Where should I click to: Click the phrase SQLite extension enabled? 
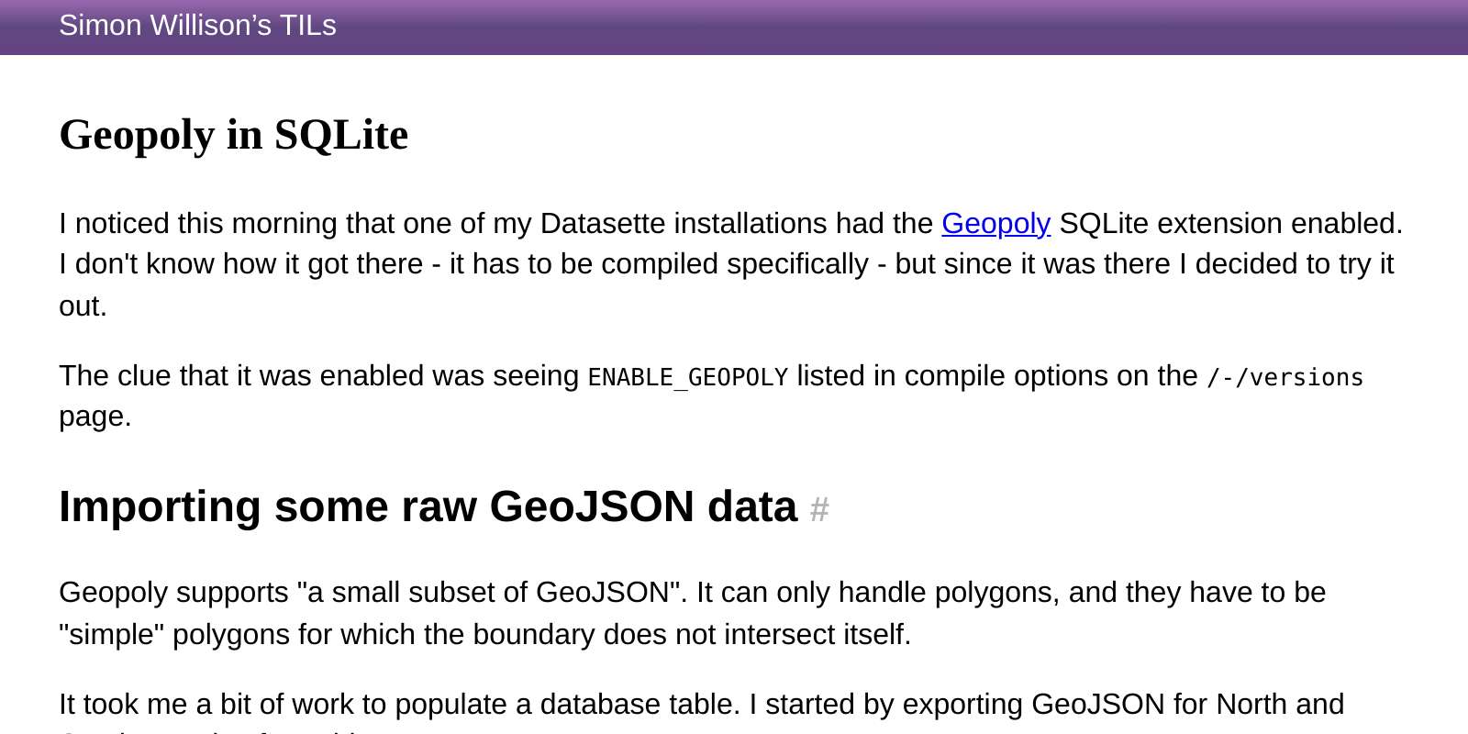(x=1230, y=223)
